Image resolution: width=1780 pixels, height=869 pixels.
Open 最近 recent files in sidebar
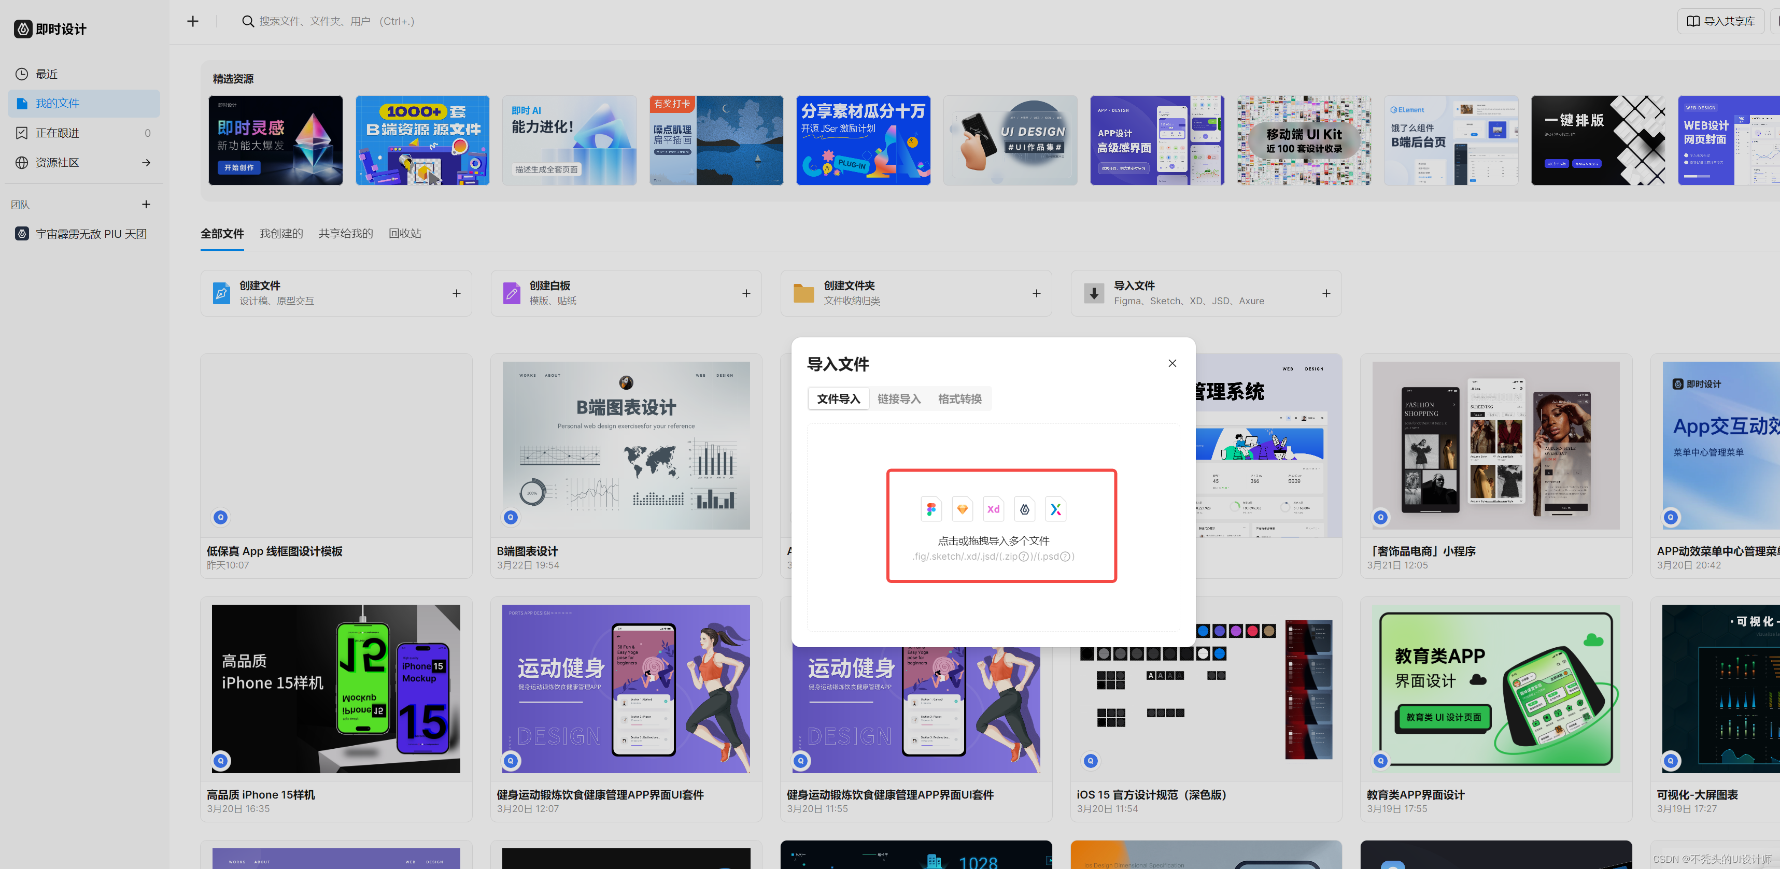coord(46,74)
